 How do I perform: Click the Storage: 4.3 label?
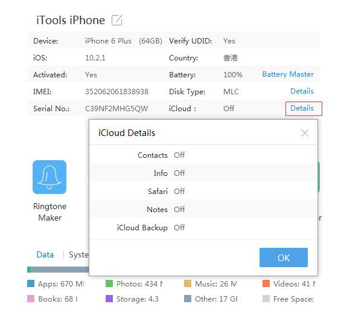click(x=138, y=299)
